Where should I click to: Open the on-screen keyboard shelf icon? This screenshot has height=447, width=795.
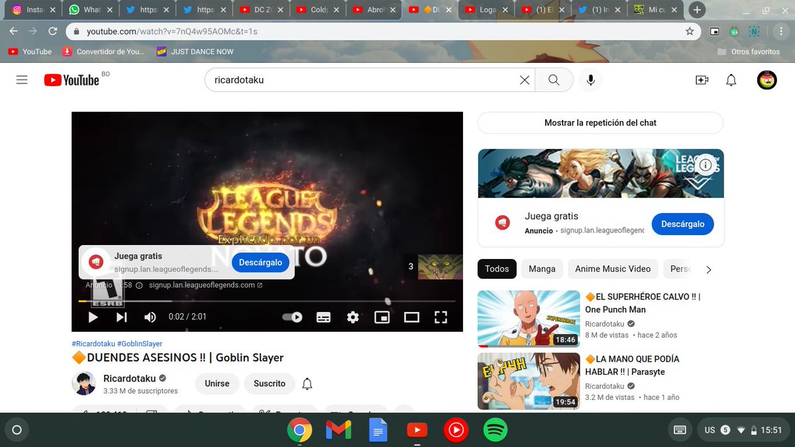680,430
